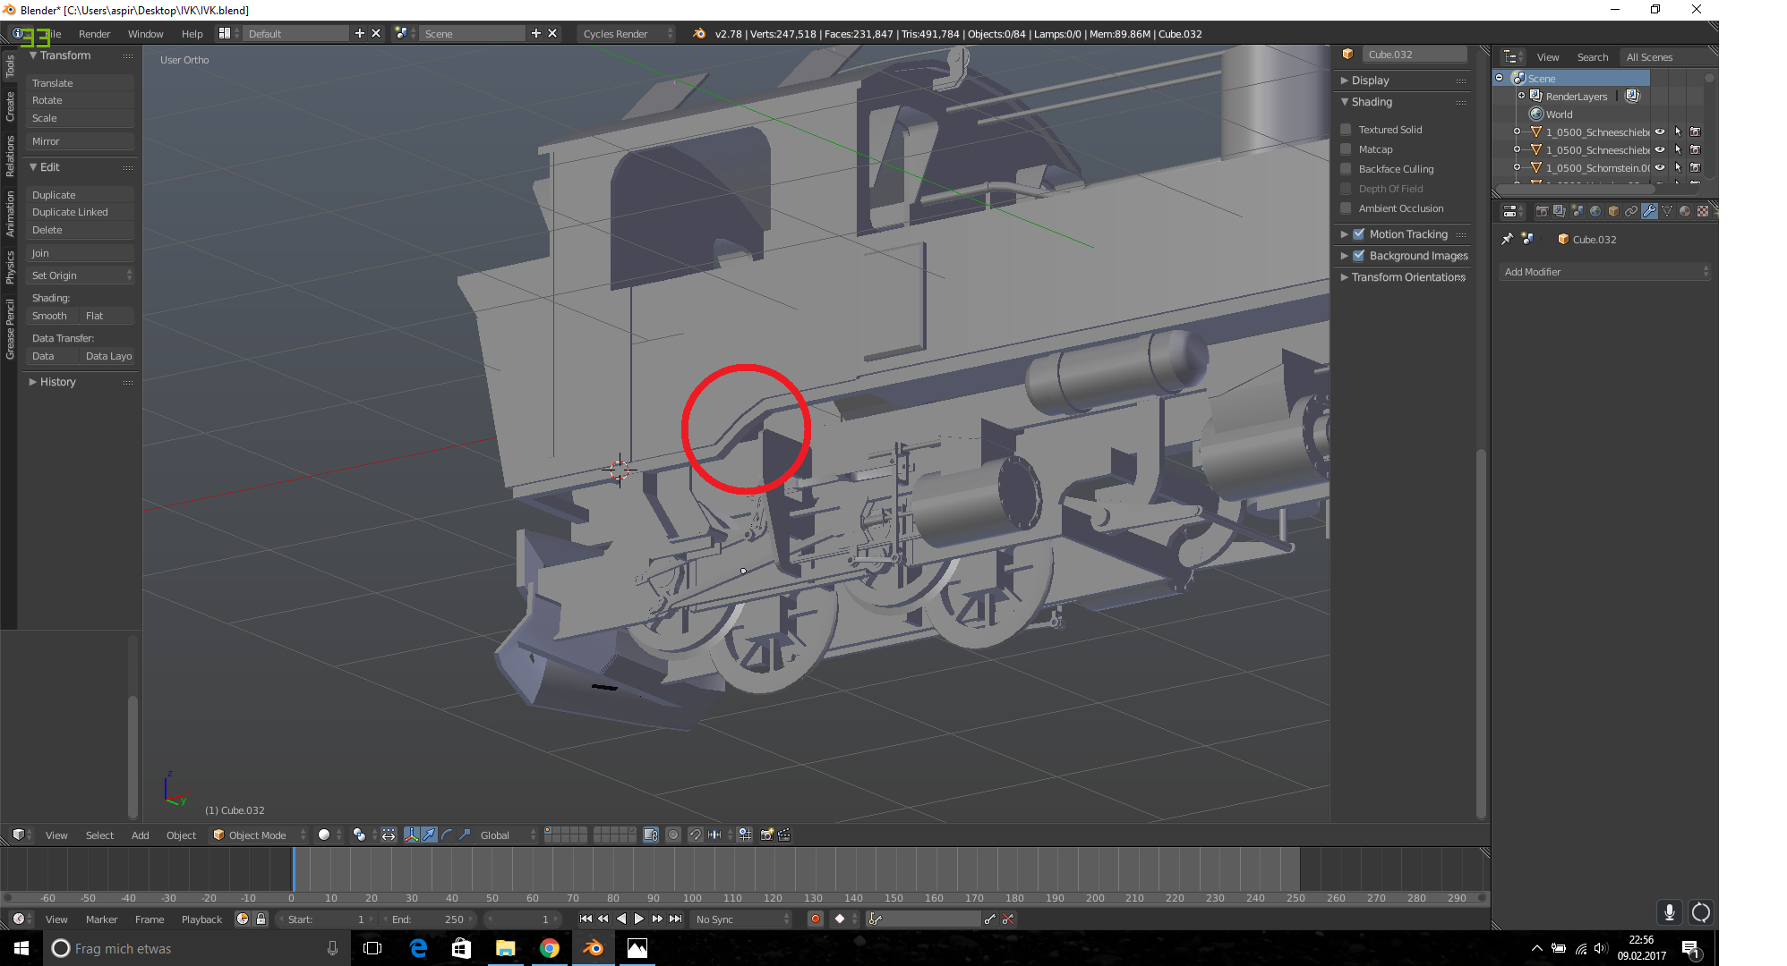1787x966 pixels.
Task: Click the Duplicate Linked button
Action: [x=70, y=212]
